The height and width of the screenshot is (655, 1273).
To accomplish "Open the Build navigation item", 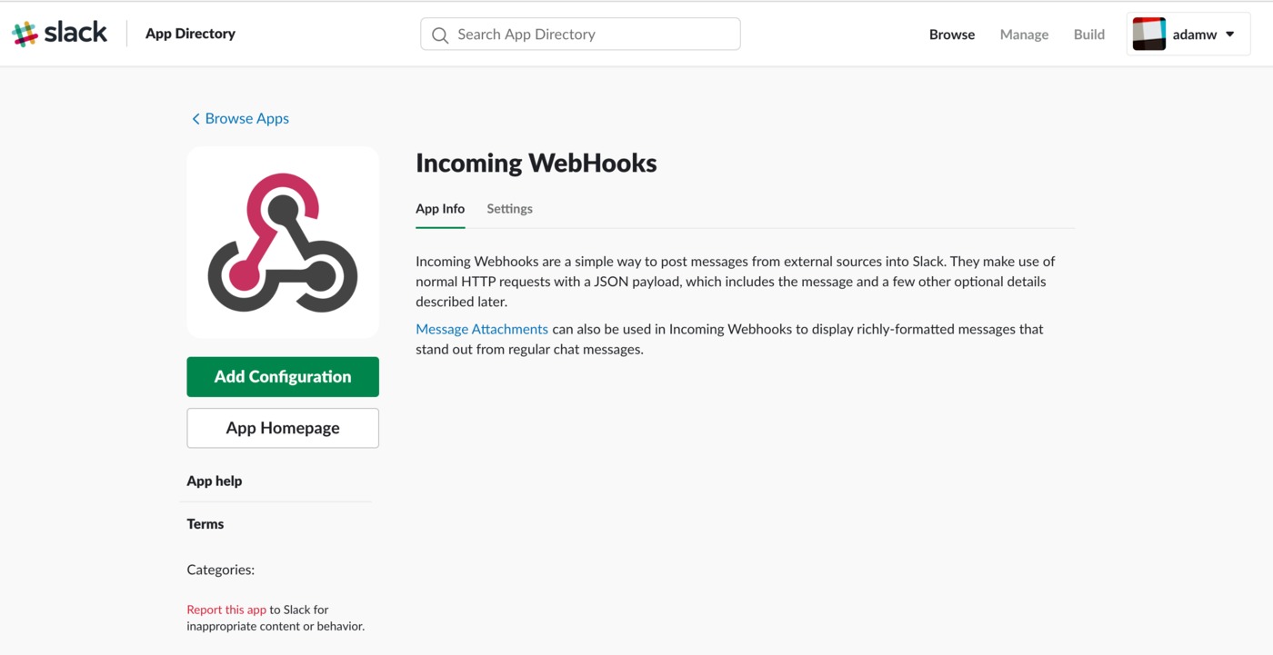I will [x=1089, y=35].
